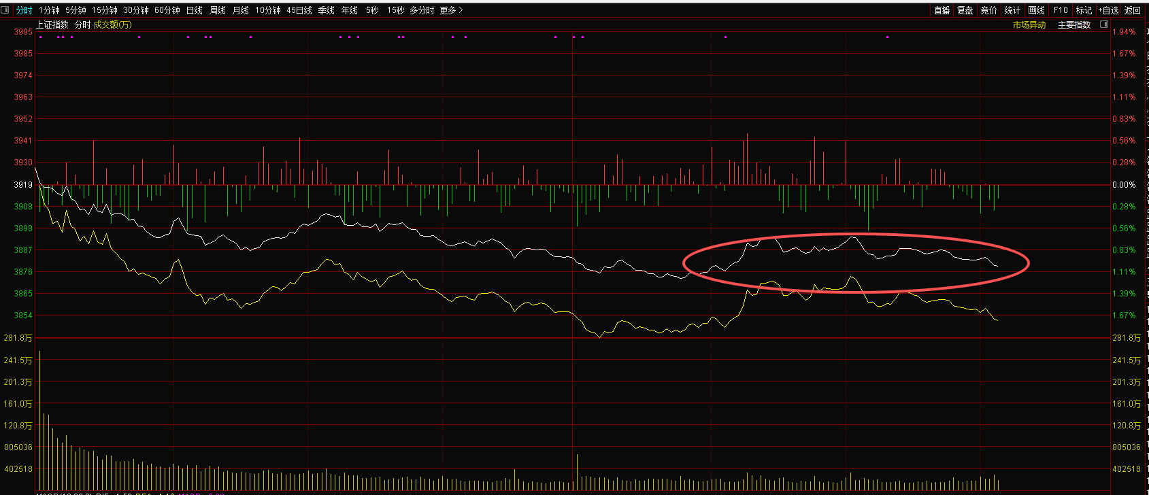This screenshot has width=1149, height=495.
Task: Open the 标记 marker tool
Action: tap(1084, 10)
